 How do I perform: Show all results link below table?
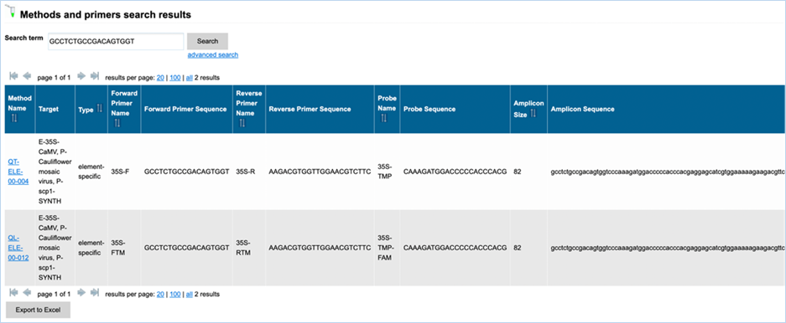point(189,295)
